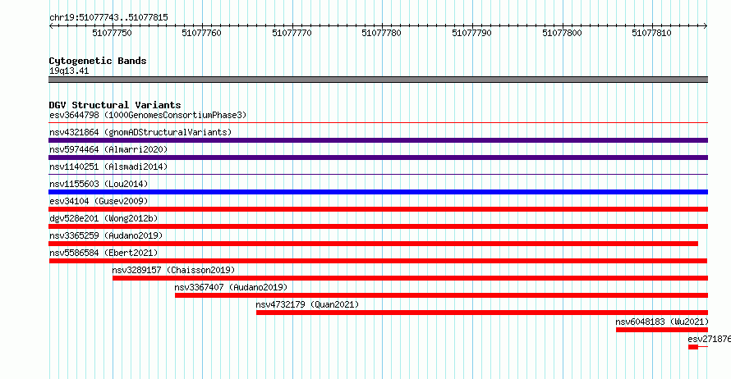Screen dimensions: 731x379
Task: Click the red nsv5586584 variant bar
Action: click(x=378, y=261)
